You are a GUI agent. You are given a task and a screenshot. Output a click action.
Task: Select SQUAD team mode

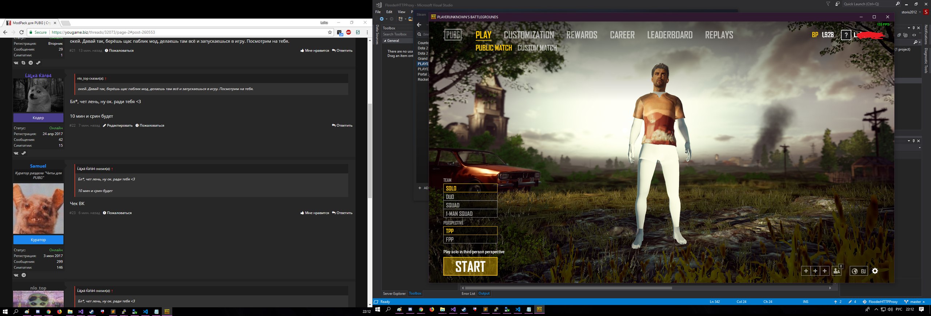click(470, 205)
